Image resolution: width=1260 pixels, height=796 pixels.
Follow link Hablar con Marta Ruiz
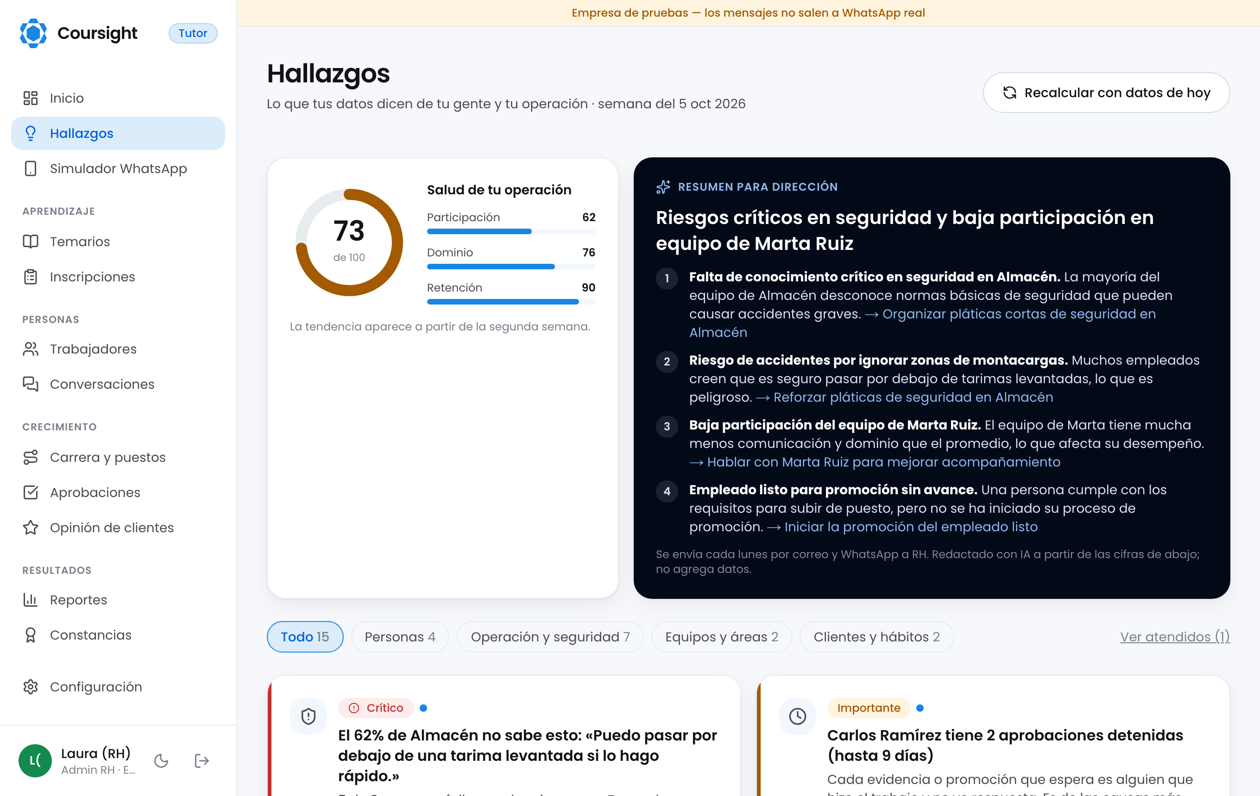pyautogui.click(x=875, y=462)
